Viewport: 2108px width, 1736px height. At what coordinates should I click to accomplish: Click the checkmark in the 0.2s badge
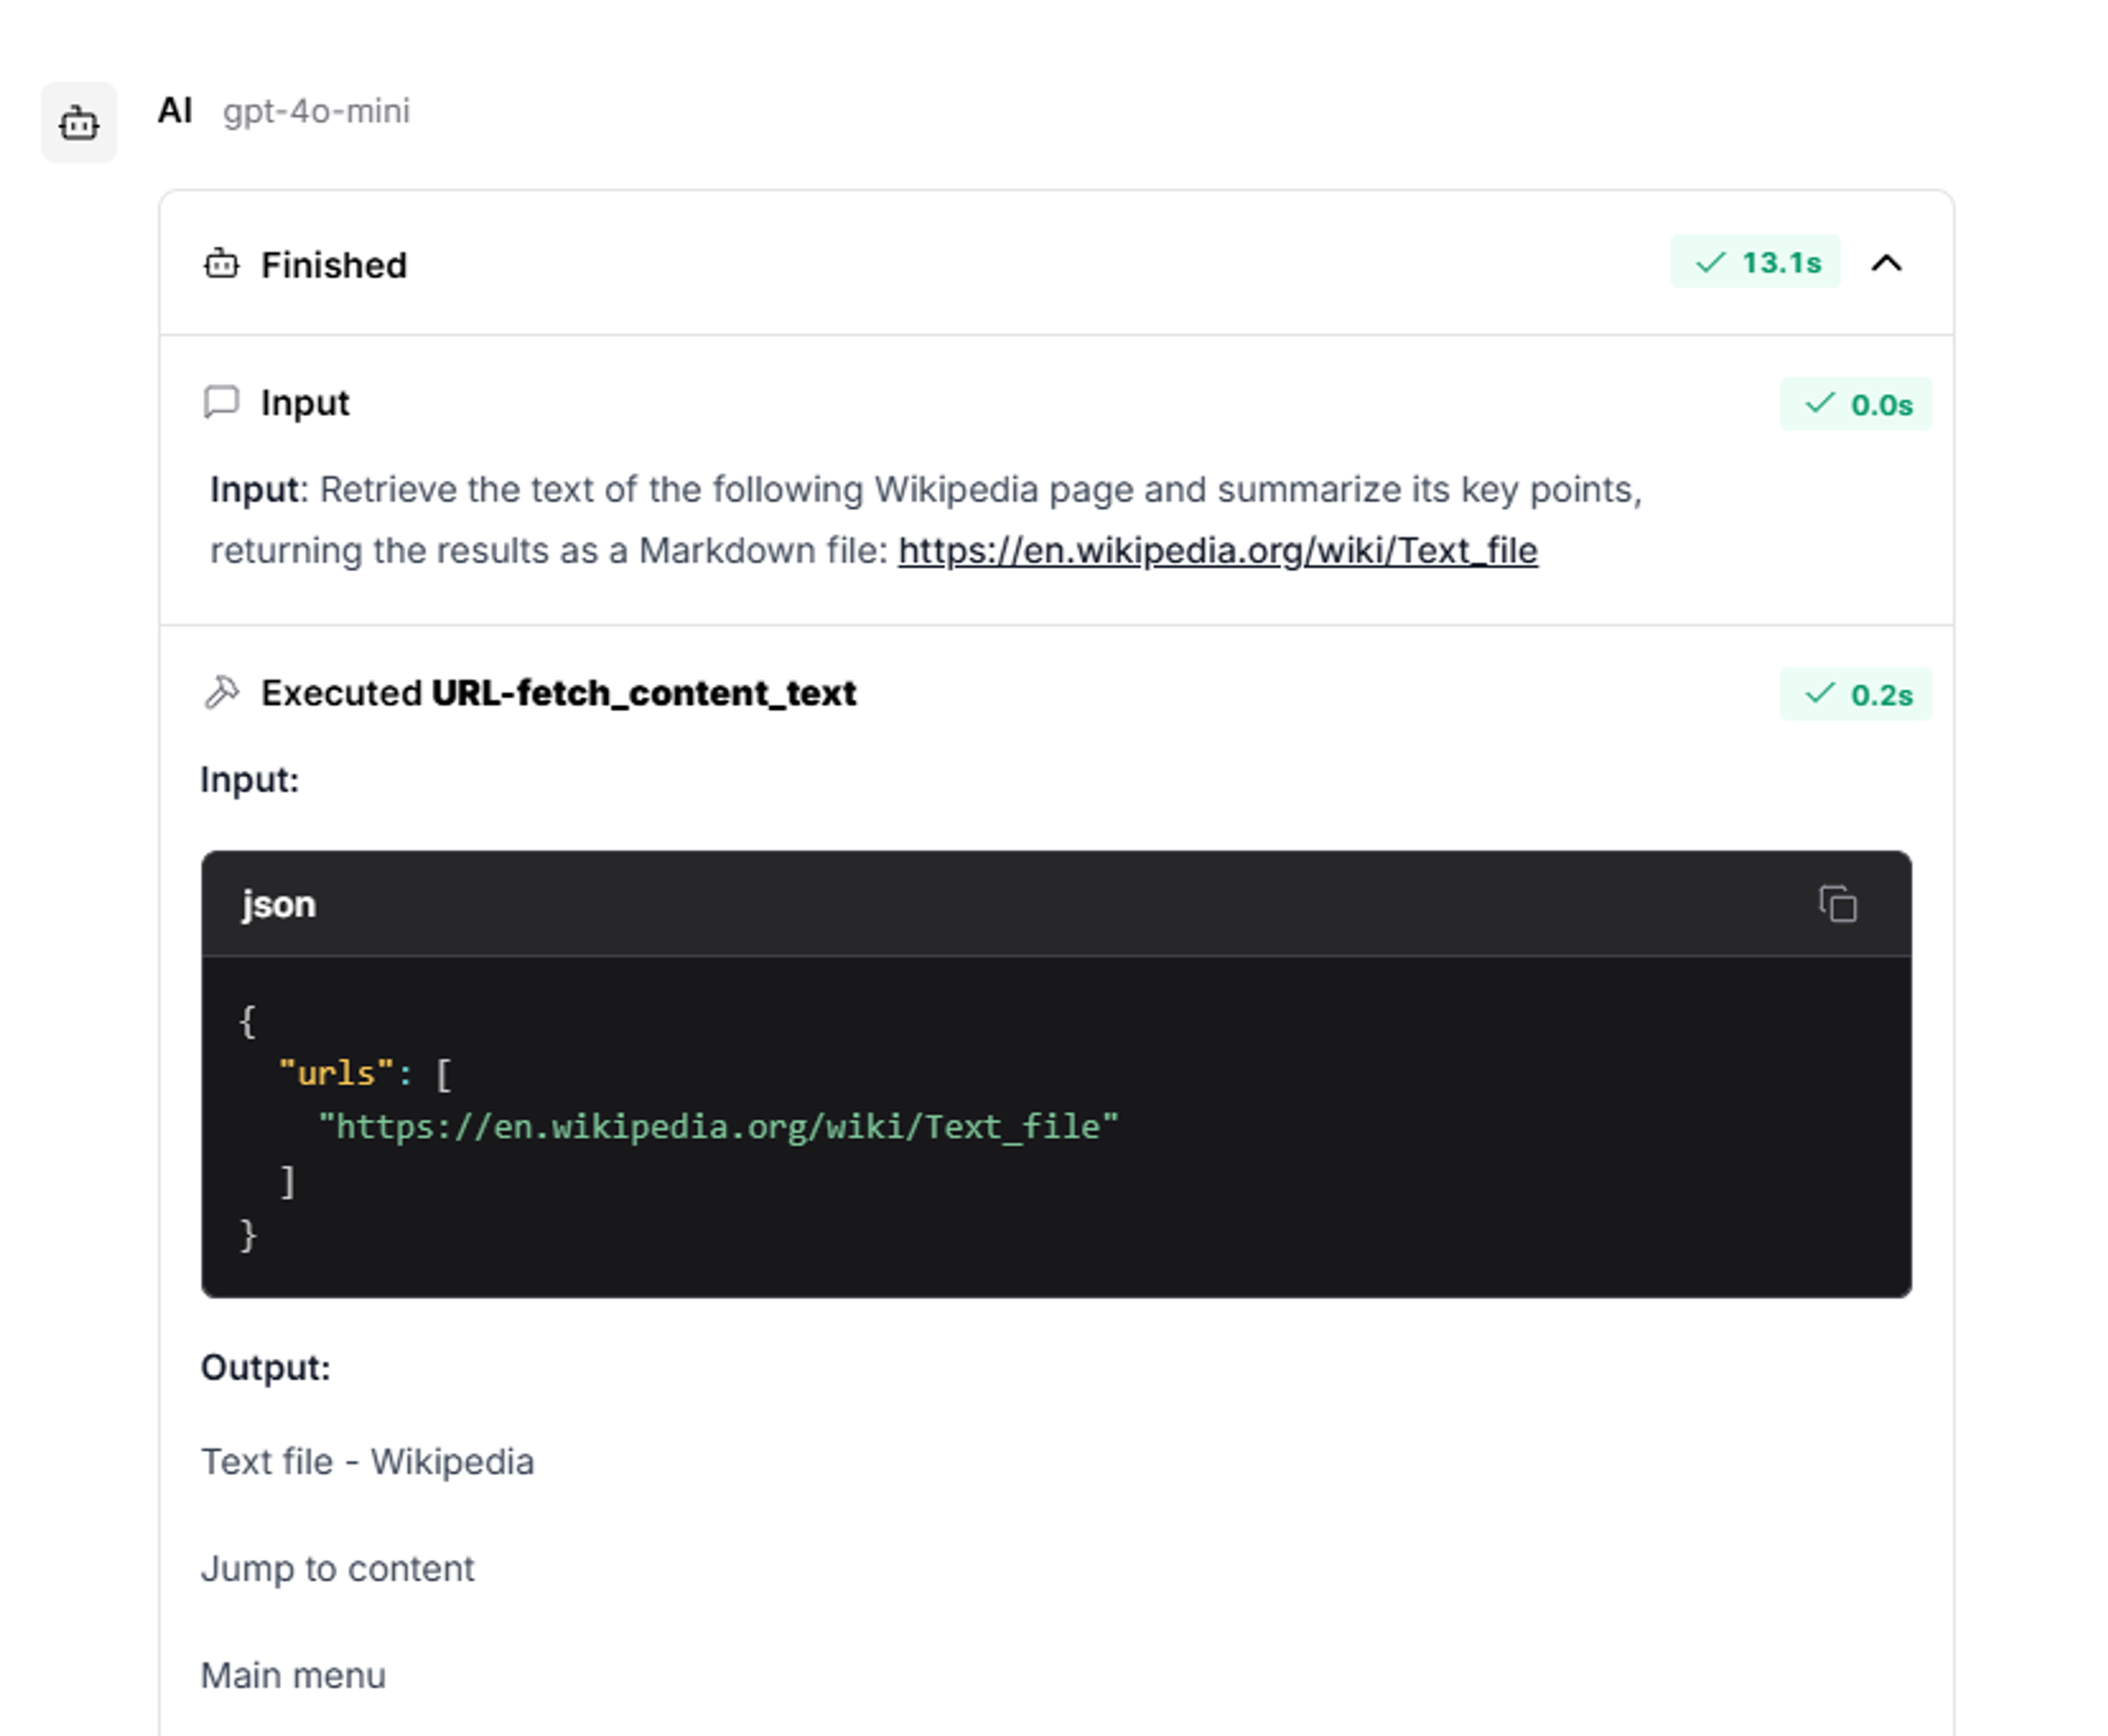1820,693
